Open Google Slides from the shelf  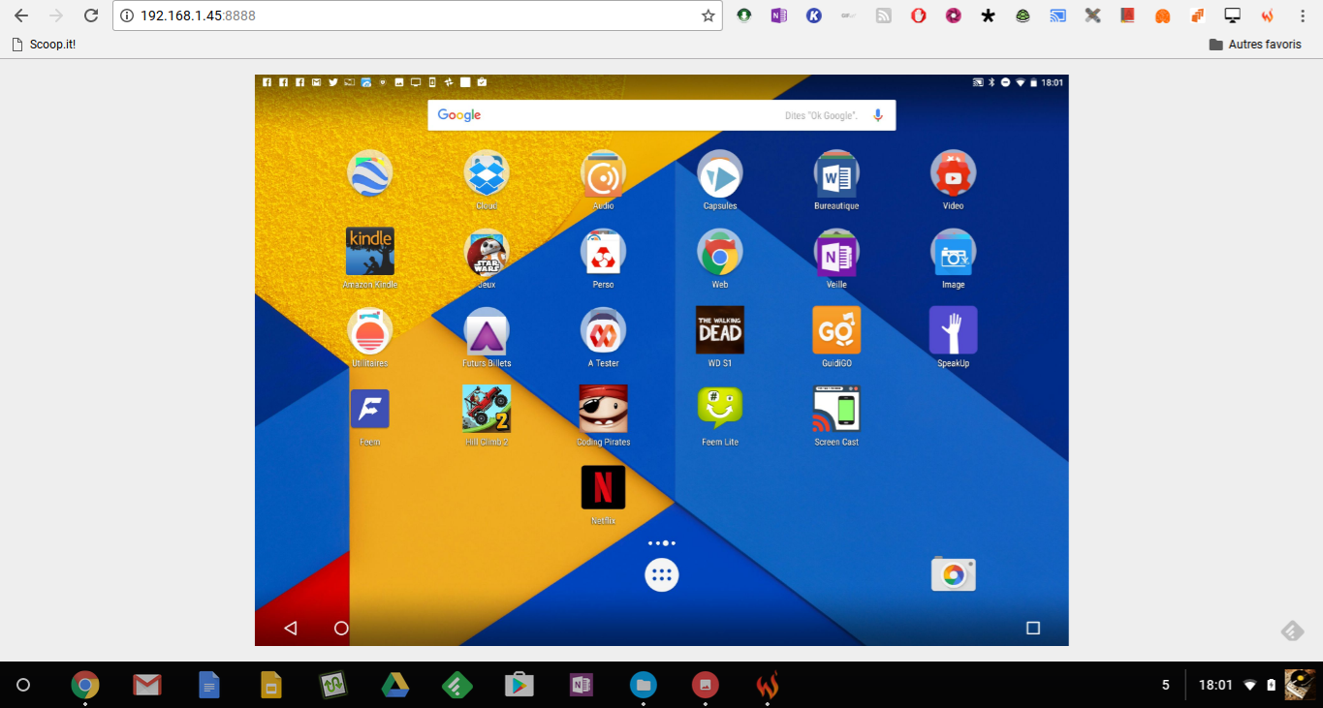click(x=270, y=685)
